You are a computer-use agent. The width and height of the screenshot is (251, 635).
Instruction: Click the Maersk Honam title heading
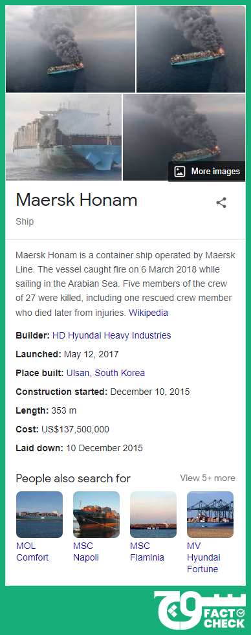(x=76, y=200)
